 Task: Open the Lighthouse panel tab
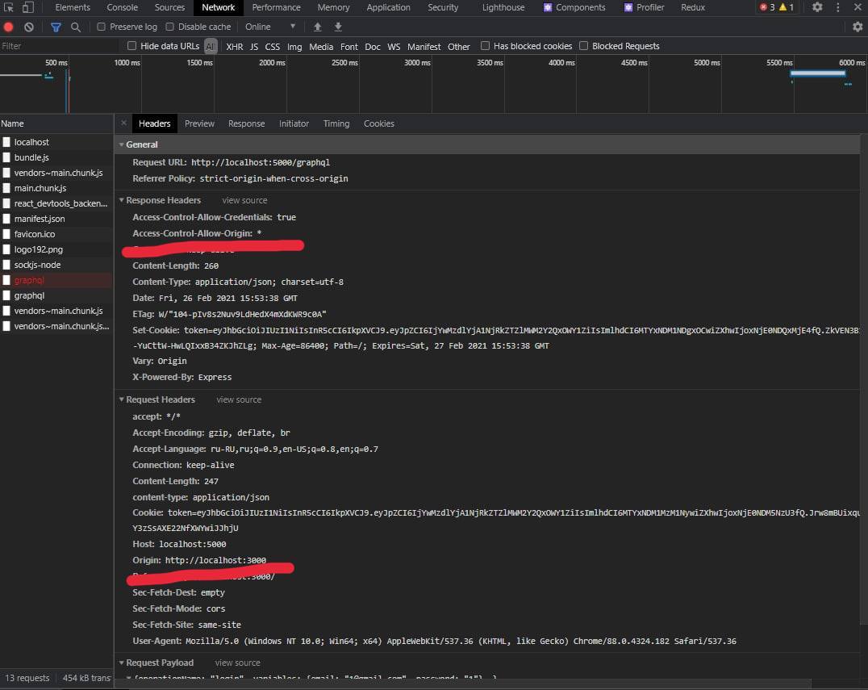[x=503, y=7]
